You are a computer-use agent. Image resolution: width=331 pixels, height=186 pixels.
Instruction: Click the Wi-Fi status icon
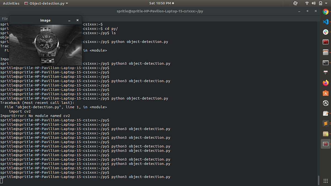click(307, 3)
